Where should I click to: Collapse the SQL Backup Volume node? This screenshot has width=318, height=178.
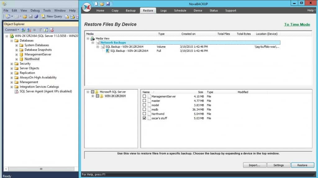tap(98, 47)
